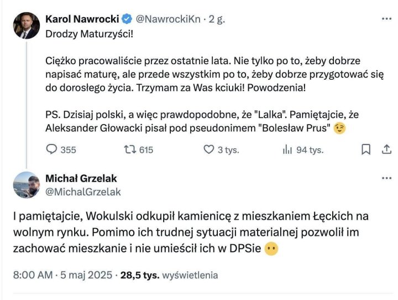Click the Michał Grzelak display name

(x=81, y=178)
